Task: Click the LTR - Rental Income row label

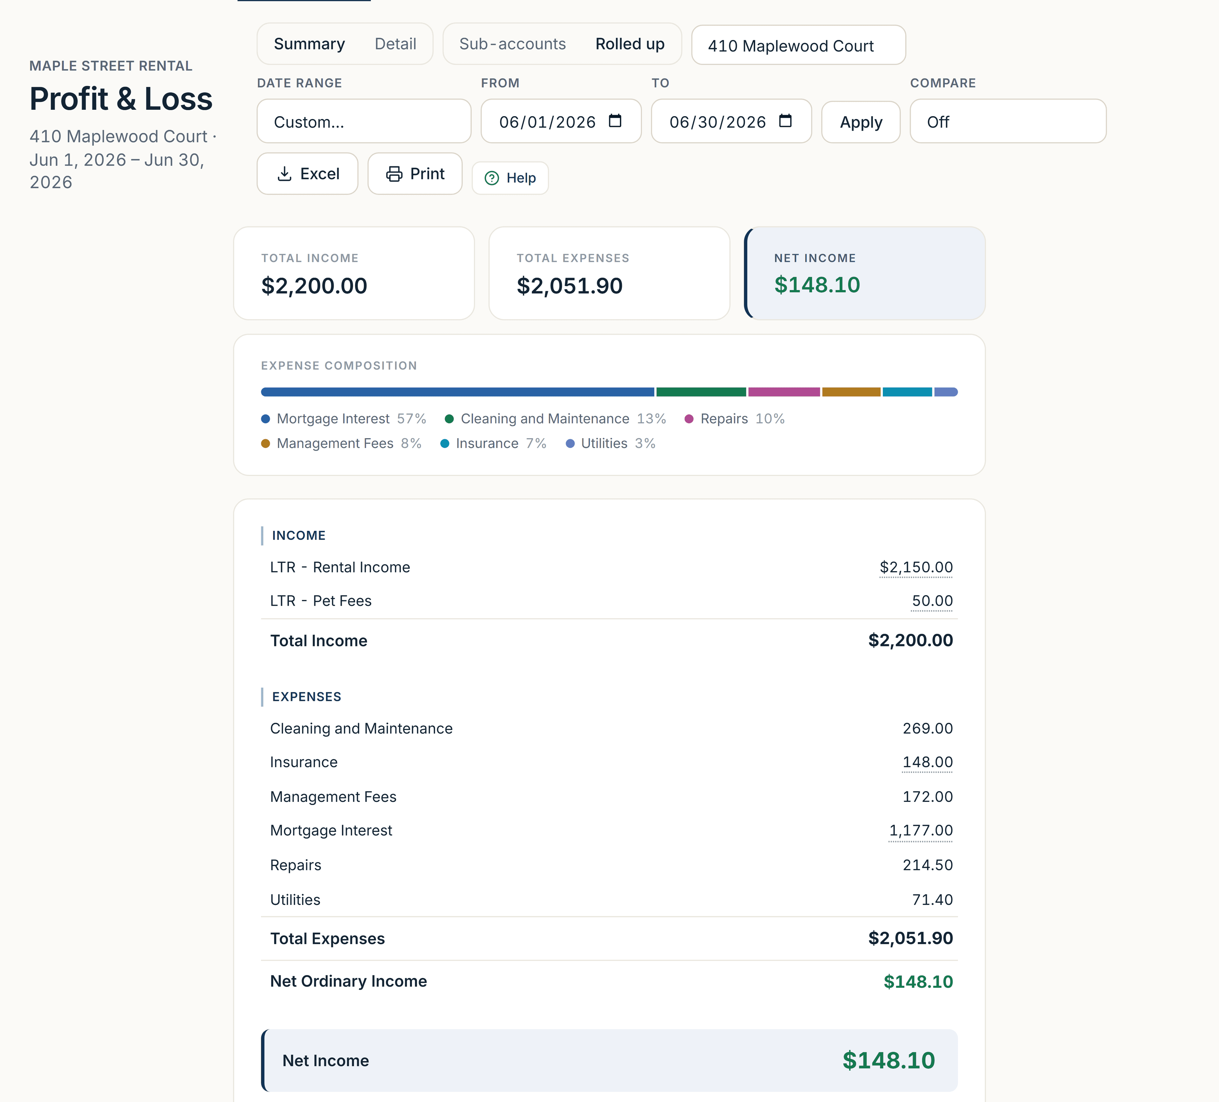Action: (340, 567)
